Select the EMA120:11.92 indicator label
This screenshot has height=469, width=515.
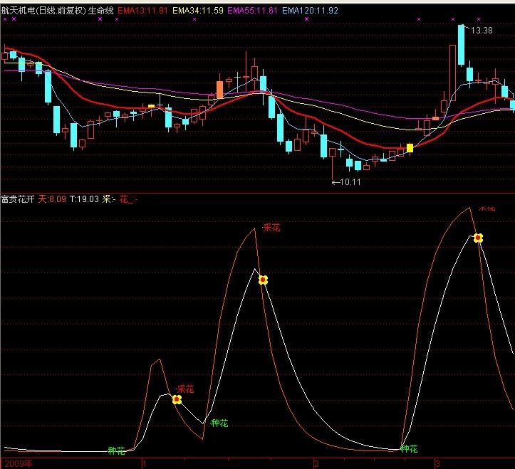click(310, 11)
